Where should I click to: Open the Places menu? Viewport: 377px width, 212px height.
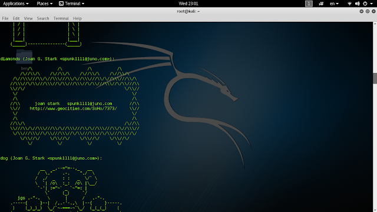click(45, 4)
